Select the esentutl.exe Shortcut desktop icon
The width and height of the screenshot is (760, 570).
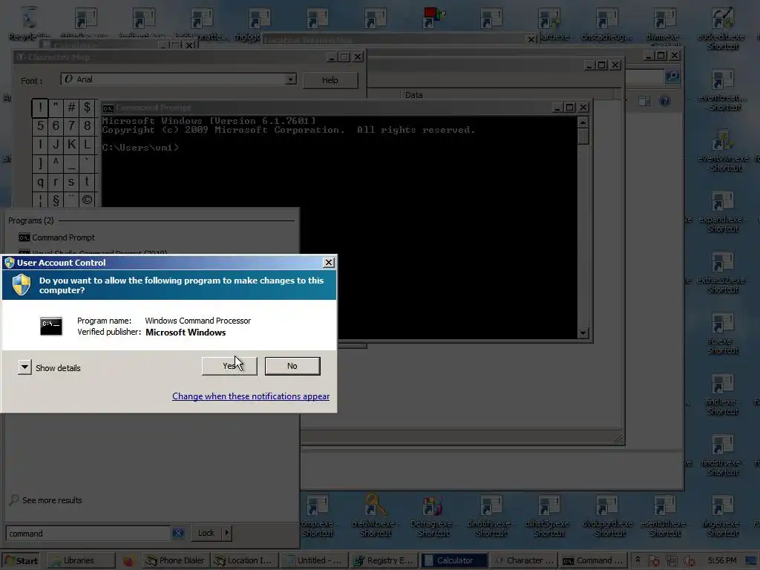[x=664, y=516]
